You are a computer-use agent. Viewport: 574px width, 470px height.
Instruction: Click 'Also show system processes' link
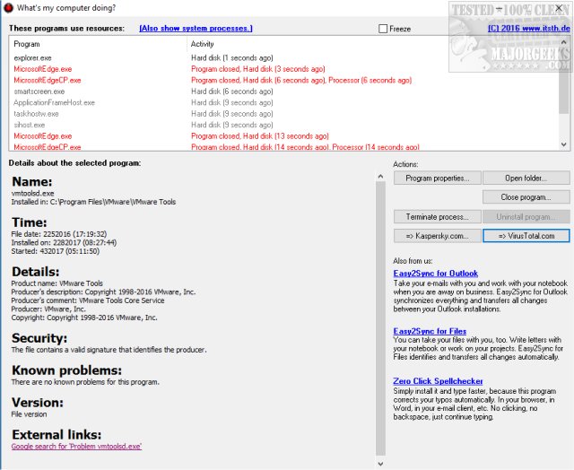tap(196, 28)
